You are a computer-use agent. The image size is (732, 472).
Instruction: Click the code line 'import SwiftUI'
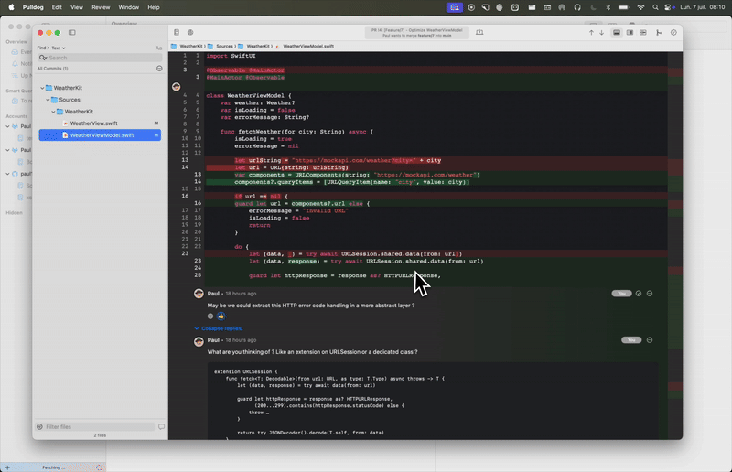pos(231,56)
